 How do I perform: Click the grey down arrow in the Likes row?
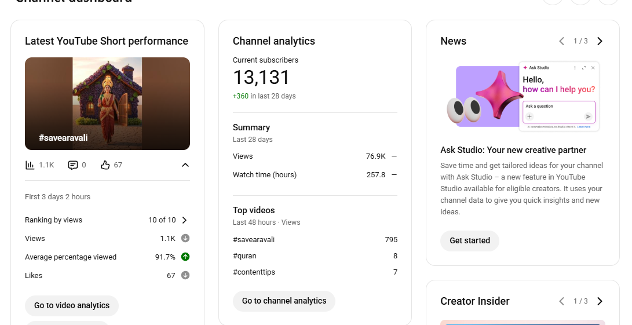point(185,275)
